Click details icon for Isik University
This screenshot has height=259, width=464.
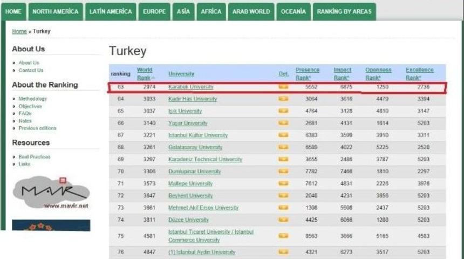click(x=283, y=111)
